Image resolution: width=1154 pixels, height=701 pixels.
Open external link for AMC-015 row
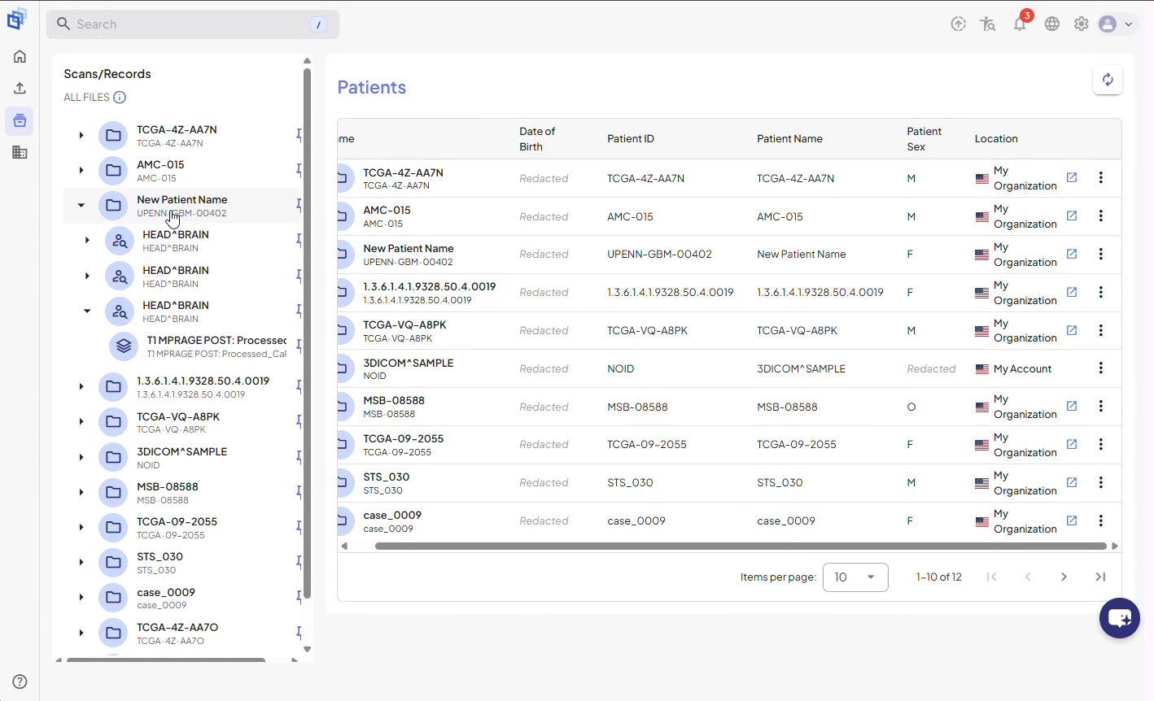click(x=1072, y=216)
